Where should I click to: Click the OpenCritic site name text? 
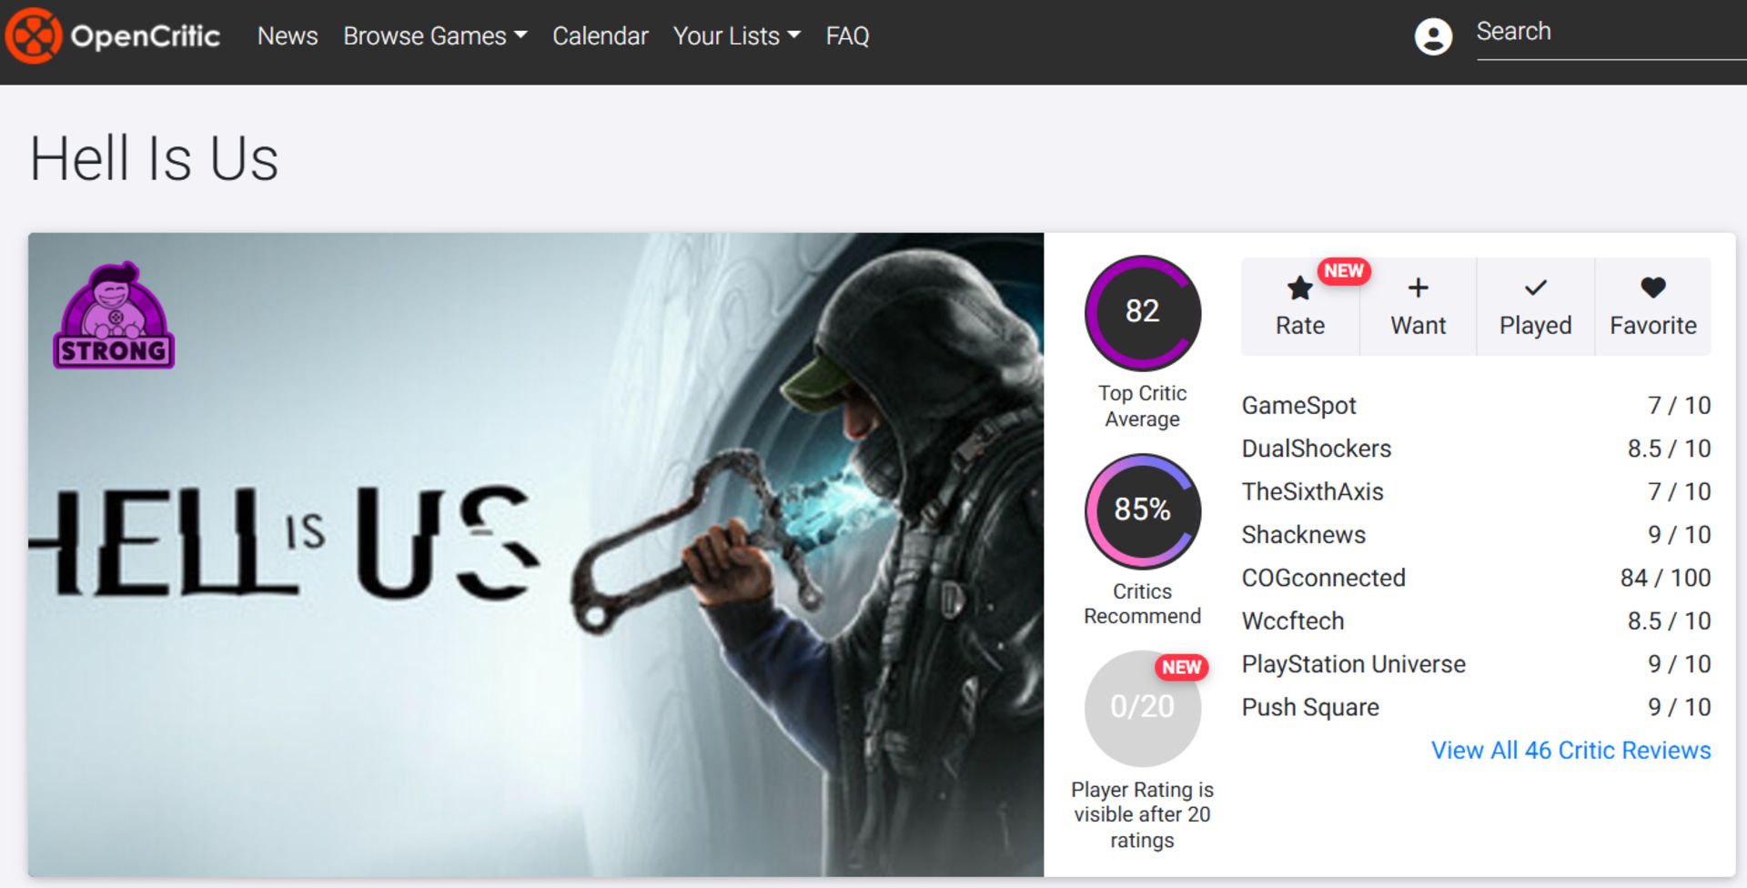tap(146, 35)
